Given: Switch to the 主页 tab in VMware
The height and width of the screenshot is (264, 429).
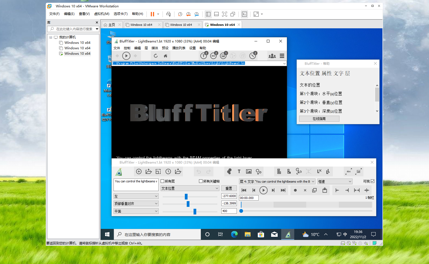Looking at the screenshot, I should click(112, 25).
